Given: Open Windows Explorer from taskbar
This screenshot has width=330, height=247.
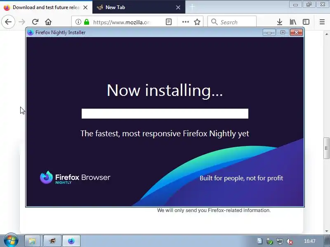Looking at the screenshot, I should [x=33, y=241].
